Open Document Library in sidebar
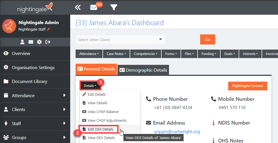The height and width of the screenshot is (143, 278). 35,82
